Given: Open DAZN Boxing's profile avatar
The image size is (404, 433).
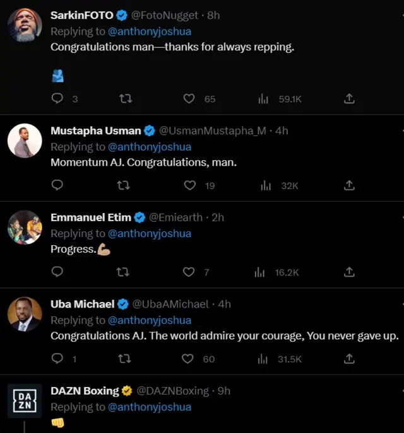Looking at the screenshot, I should 25,400.
